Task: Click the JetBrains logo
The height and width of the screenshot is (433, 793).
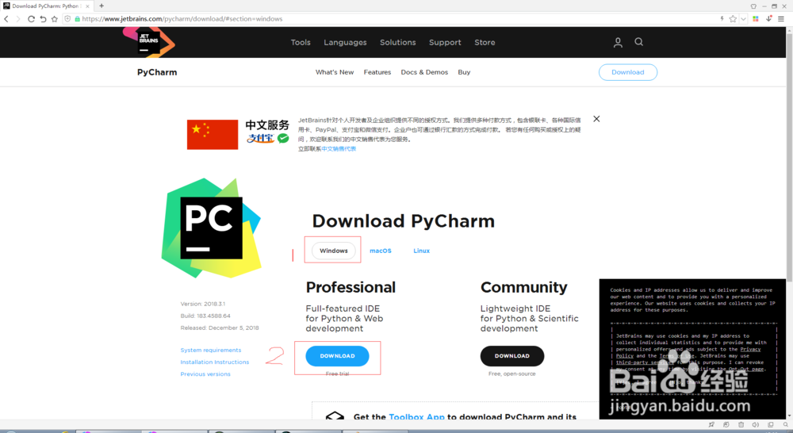Action: coord(149,42)
